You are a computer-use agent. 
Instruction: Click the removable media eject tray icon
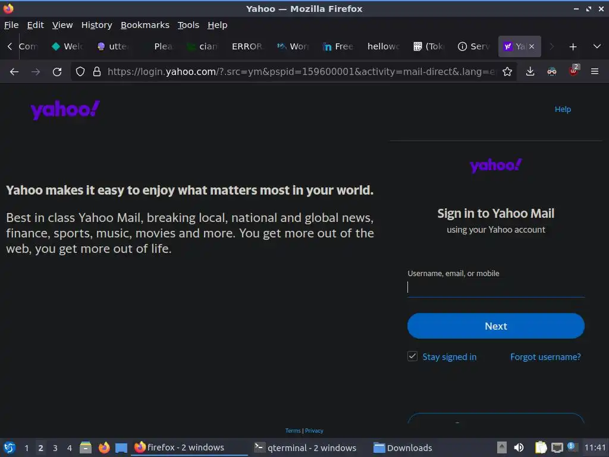pyautogui.click(x=502, y=447)
